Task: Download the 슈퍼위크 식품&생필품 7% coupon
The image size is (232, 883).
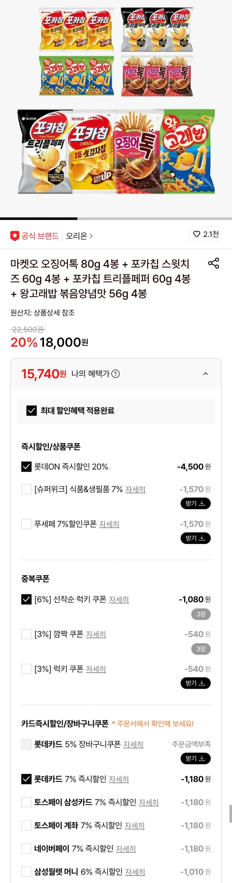Action: pyautogui.click(x=195, y=503)
